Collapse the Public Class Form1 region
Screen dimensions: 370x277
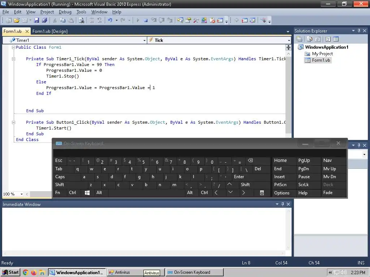pyautogui.click(x=13, y=48)
